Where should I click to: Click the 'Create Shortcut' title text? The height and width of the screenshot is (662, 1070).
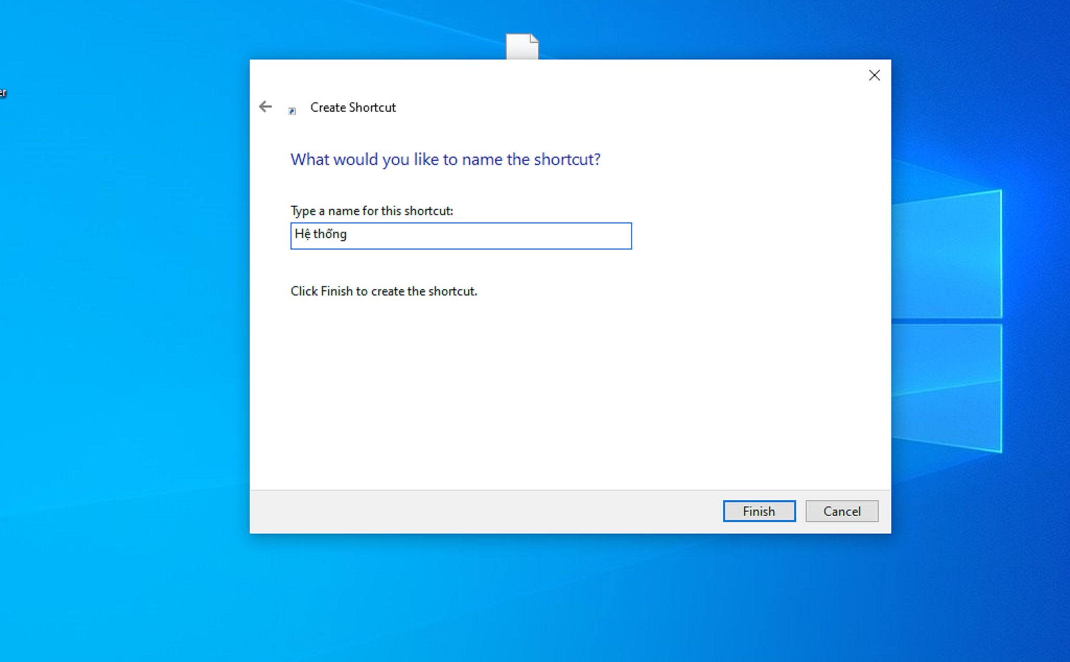(x=353, y=108)
